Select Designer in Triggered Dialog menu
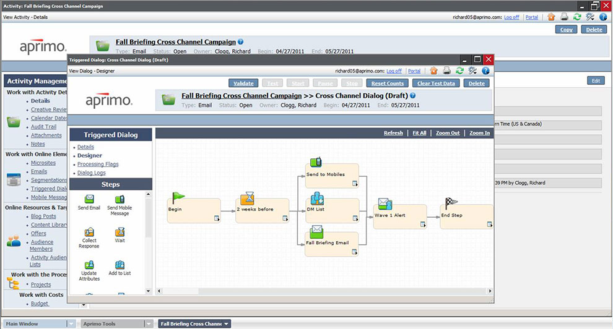The image size is (613, 329). [90, 155]
